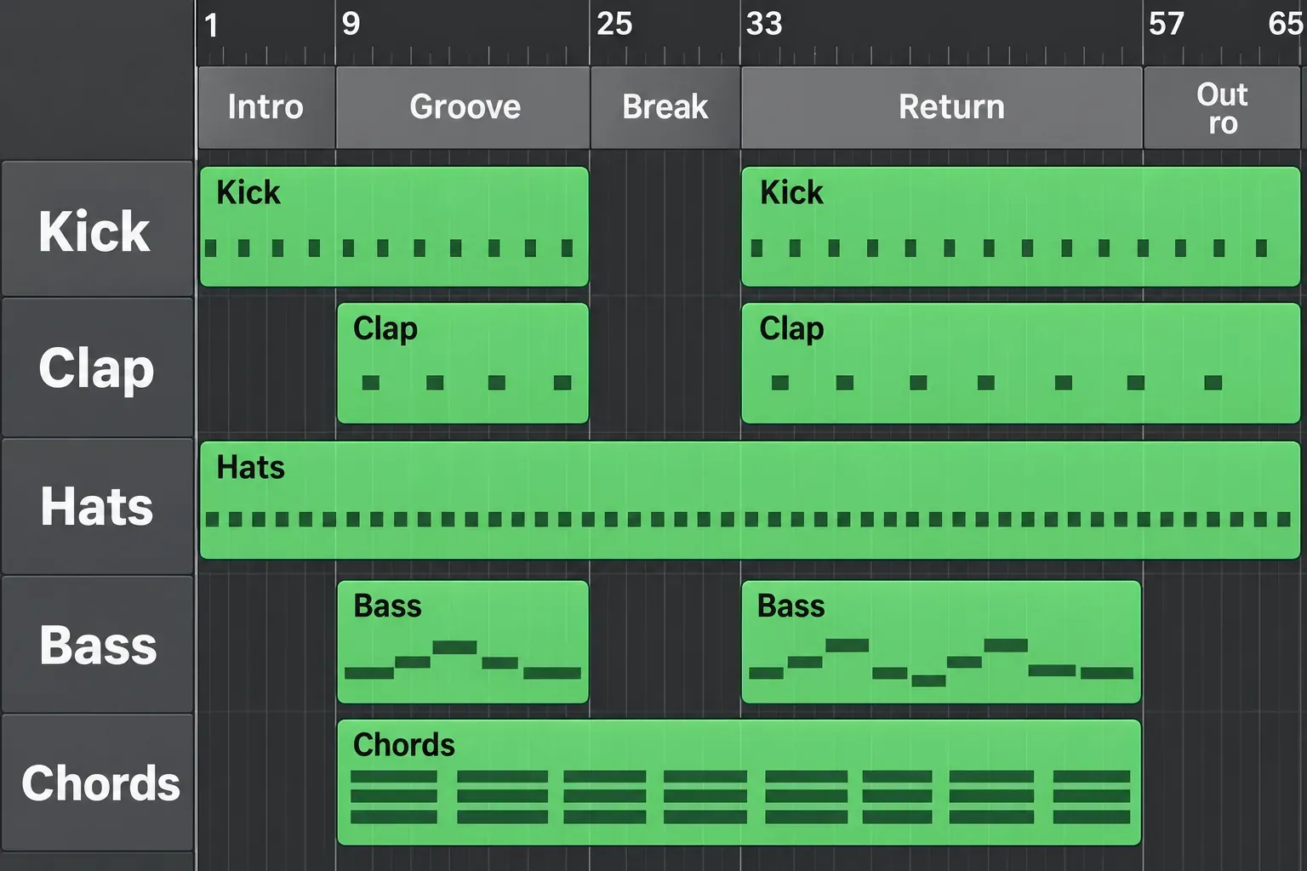Jump to the Intro section marker
This screenshot has height=871, width=1307.
266,107
